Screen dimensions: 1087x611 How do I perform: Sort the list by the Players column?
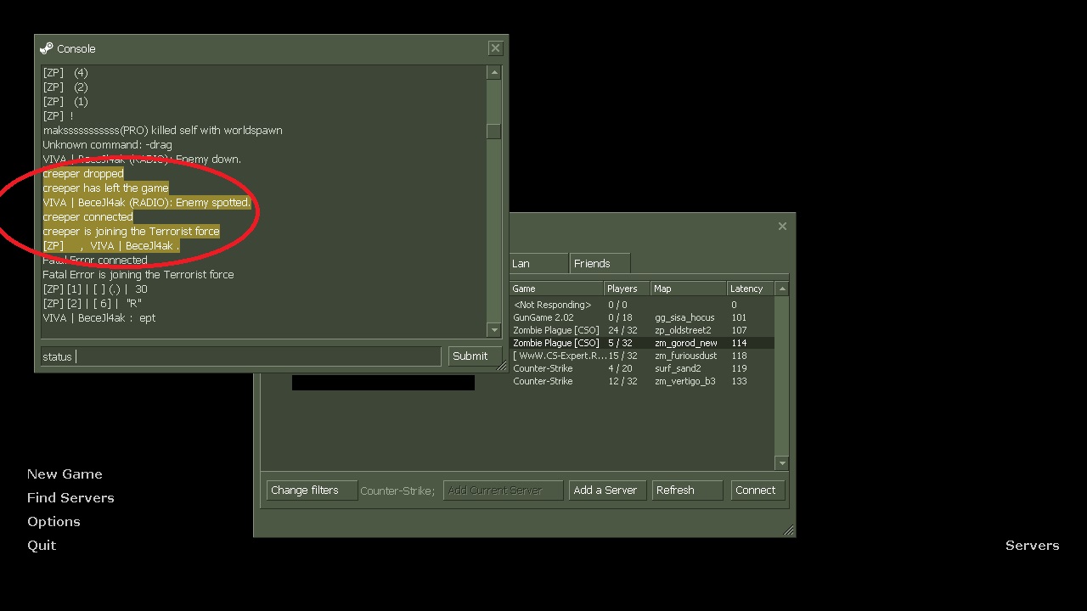tap(626, 289)
